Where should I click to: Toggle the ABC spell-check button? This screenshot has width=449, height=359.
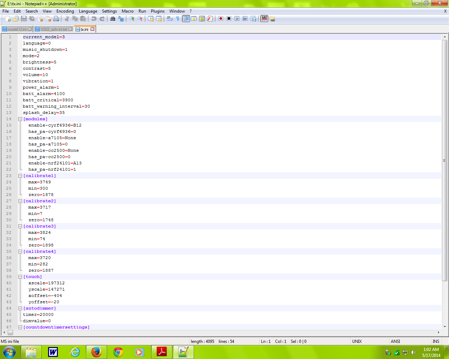[264, 19]
